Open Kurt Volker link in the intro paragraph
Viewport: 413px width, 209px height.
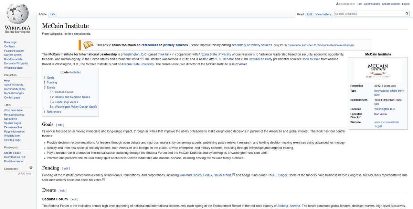[239, 64]
